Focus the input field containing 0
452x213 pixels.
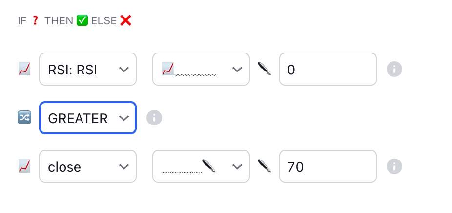pyautogui.click(x=328, y=70)
